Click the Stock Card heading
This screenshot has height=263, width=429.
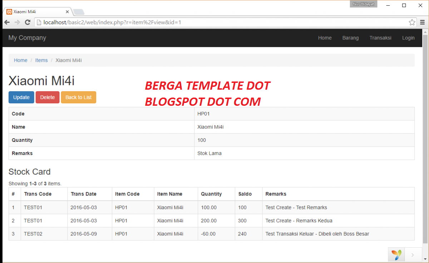tap(30, 172)
